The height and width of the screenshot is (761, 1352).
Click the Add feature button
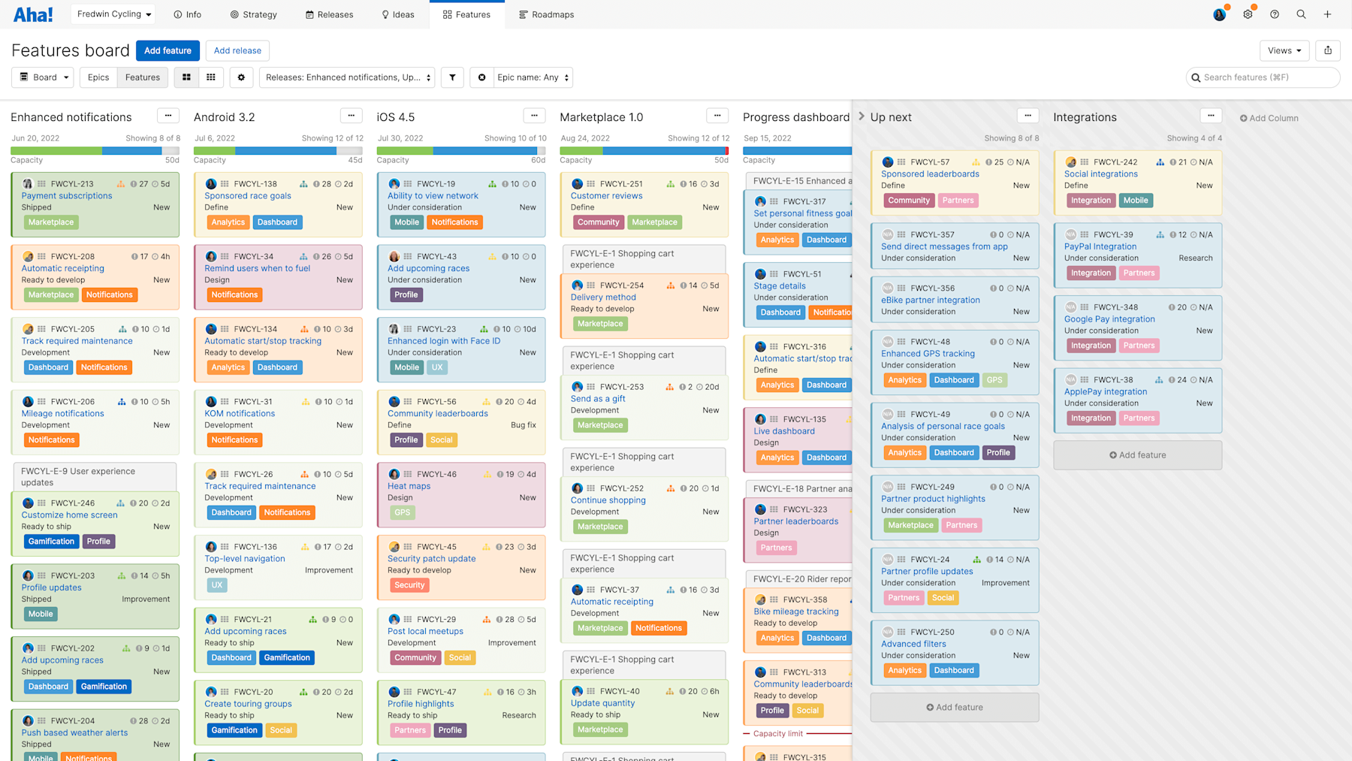pyautogui.click(x=167, y=50)
